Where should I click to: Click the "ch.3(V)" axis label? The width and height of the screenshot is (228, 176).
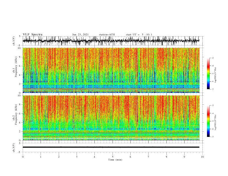click(x=14, y=148)
